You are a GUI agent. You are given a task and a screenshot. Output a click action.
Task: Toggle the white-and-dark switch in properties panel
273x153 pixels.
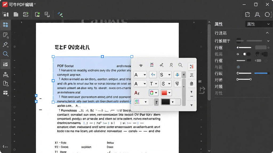pyautogui.click(x=247, y=54)
